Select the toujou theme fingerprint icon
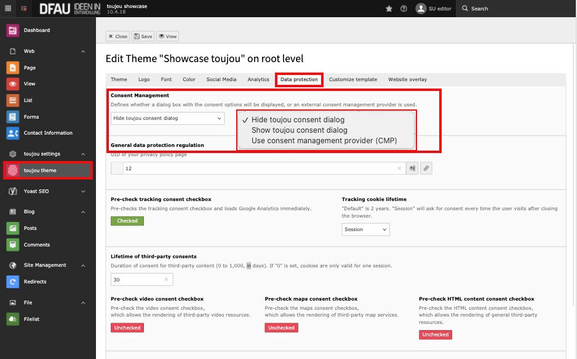Image resolution: width=577 pixels, height=359 pixels. pos(12,170)
